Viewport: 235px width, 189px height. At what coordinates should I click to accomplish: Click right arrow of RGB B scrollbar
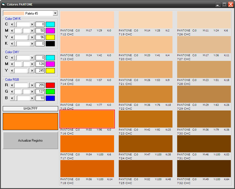pos(32,98)
